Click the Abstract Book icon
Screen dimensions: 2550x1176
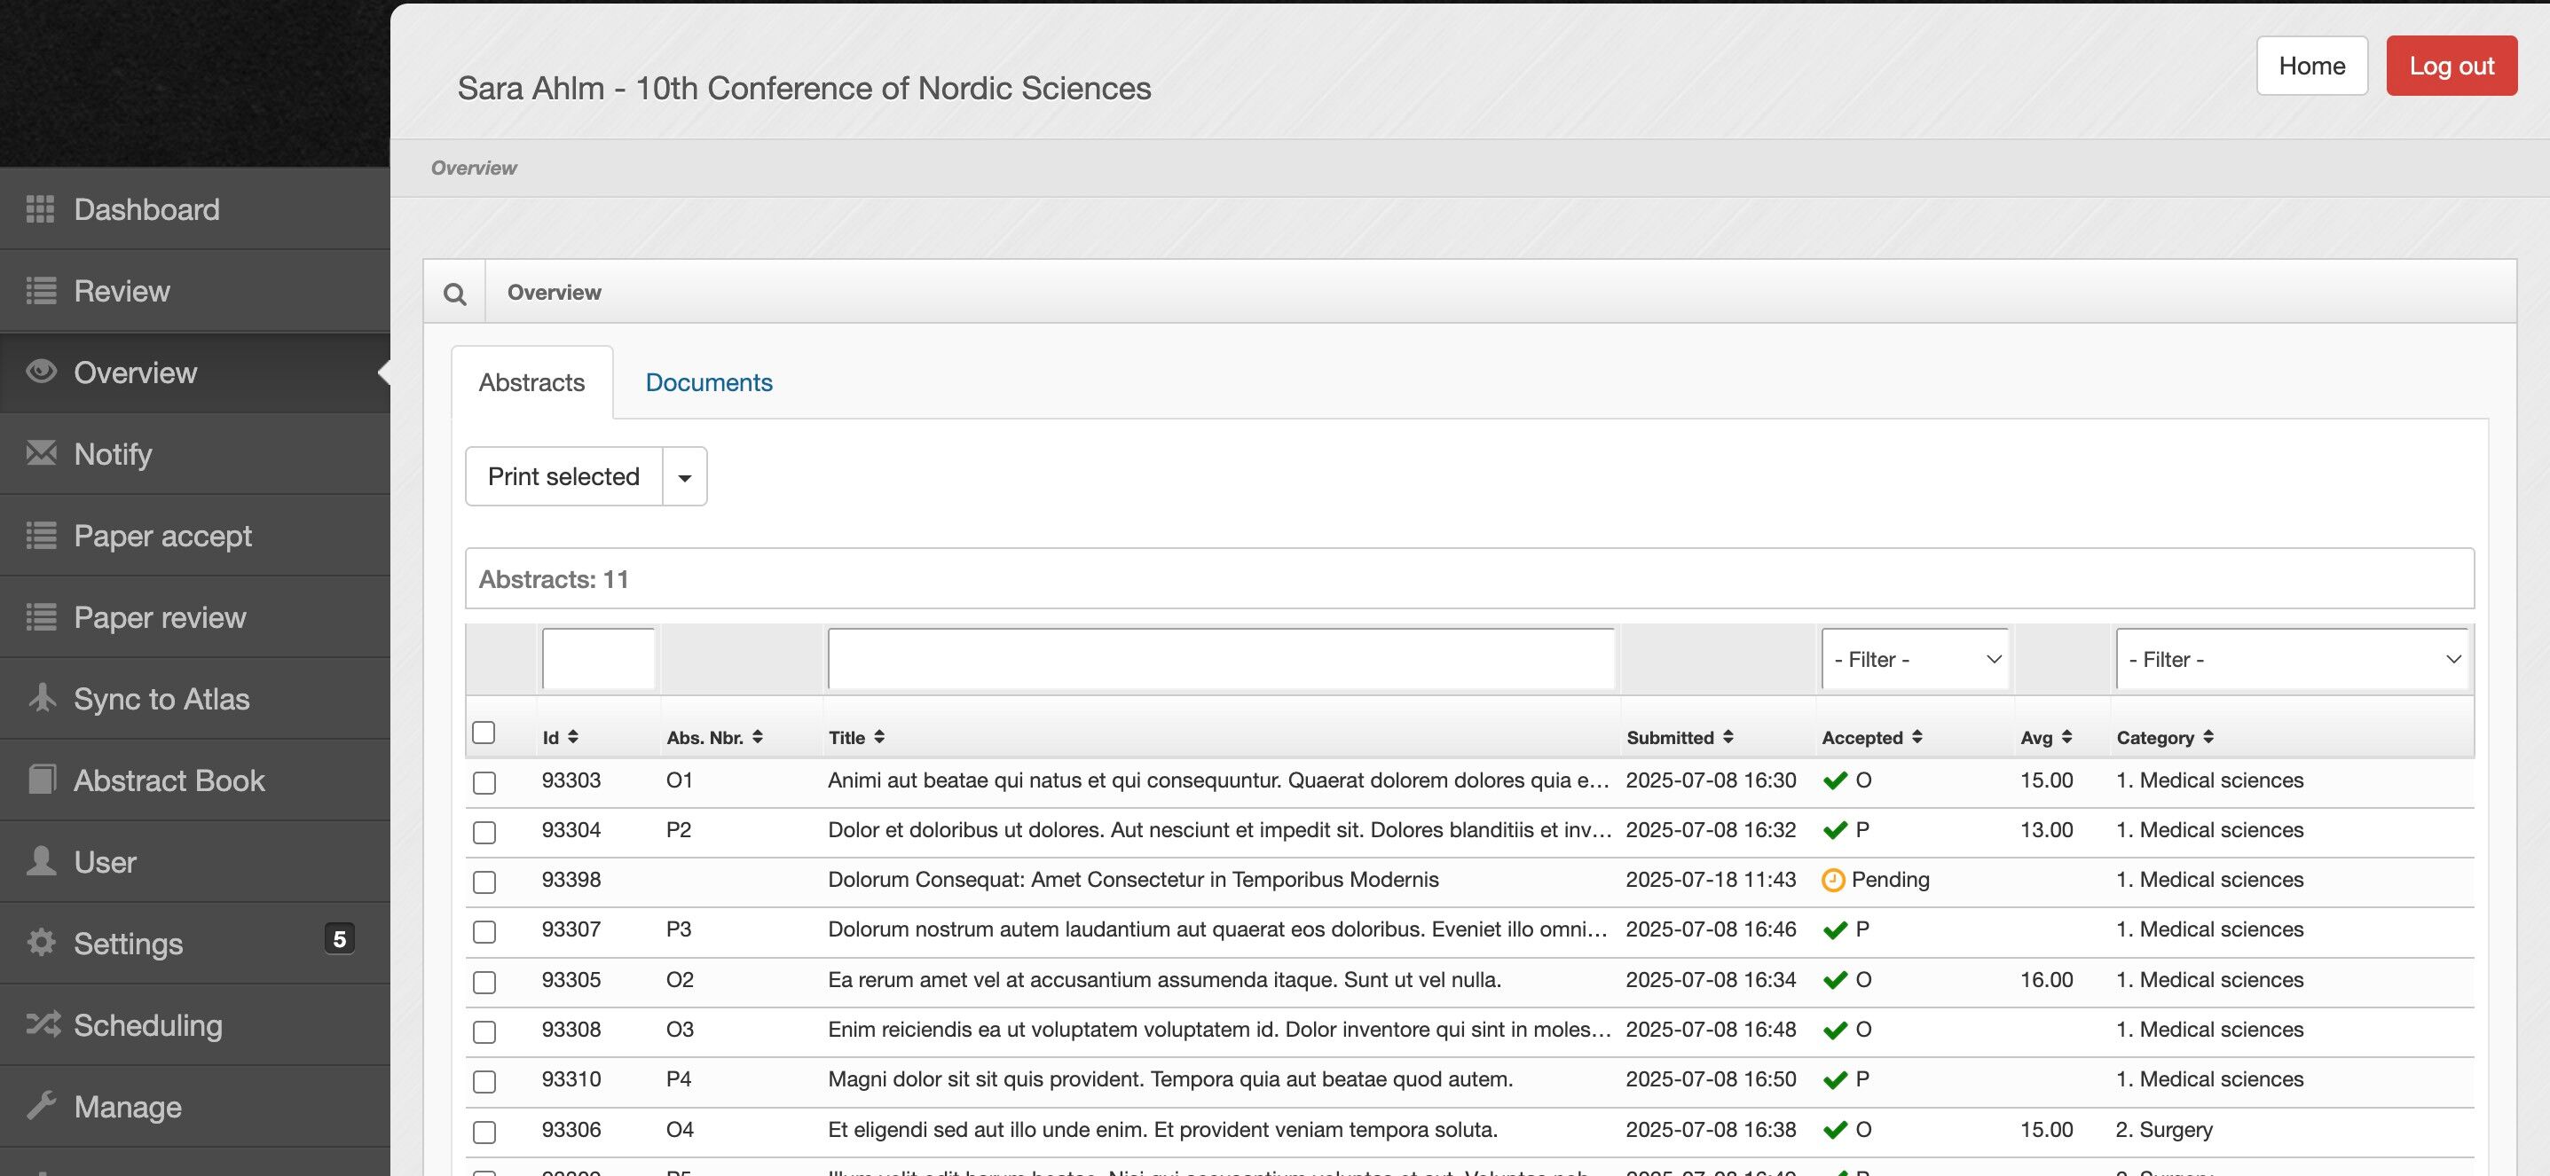point(41,780)
